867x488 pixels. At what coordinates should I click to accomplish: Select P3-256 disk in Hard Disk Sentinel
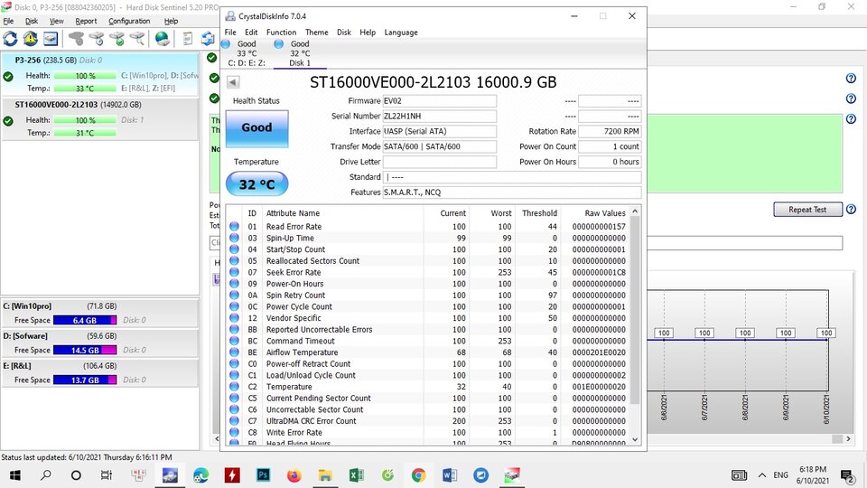[100, 74]
